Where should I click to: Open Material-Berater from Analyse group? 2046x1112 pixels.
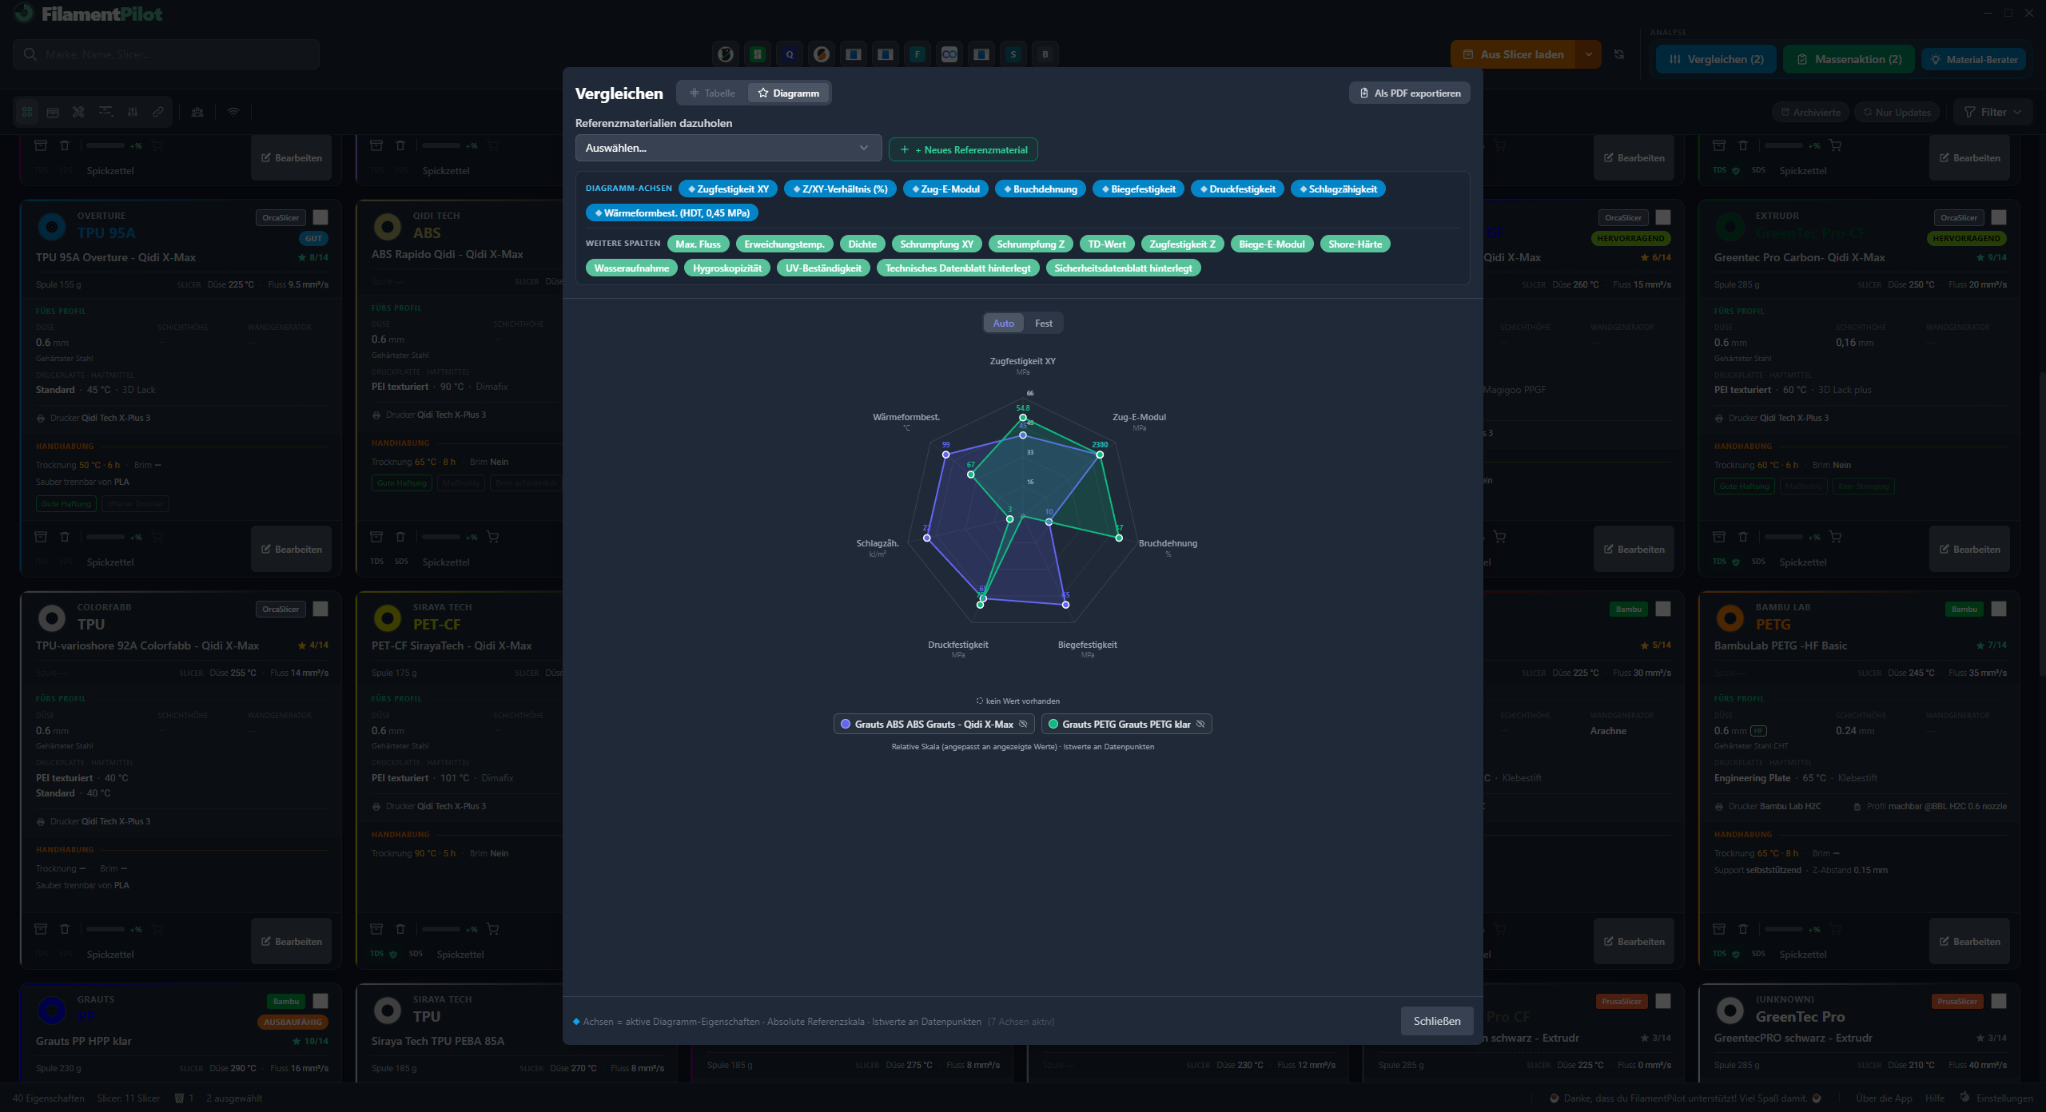(1973, 59)
